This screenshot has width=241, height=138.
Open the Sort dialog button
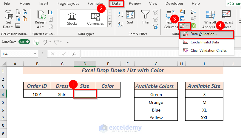(x=130, y=17)
